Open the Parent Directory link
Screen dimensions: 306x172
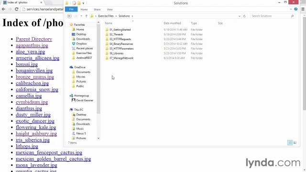pyautogui.click(x=34, y=39)
